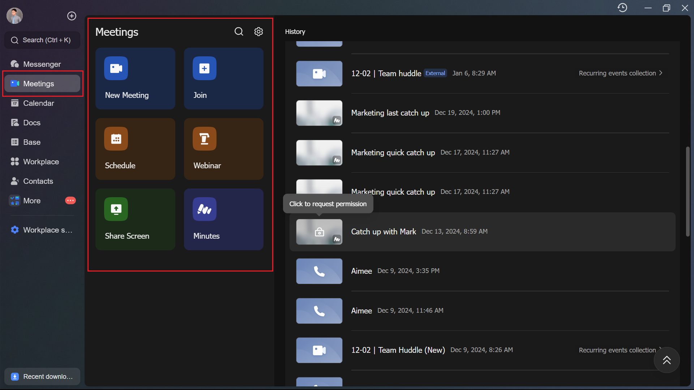694x390 pixels.
Task: Open Aimee call from Dec 9 3:35 PM
Action: 483,271
